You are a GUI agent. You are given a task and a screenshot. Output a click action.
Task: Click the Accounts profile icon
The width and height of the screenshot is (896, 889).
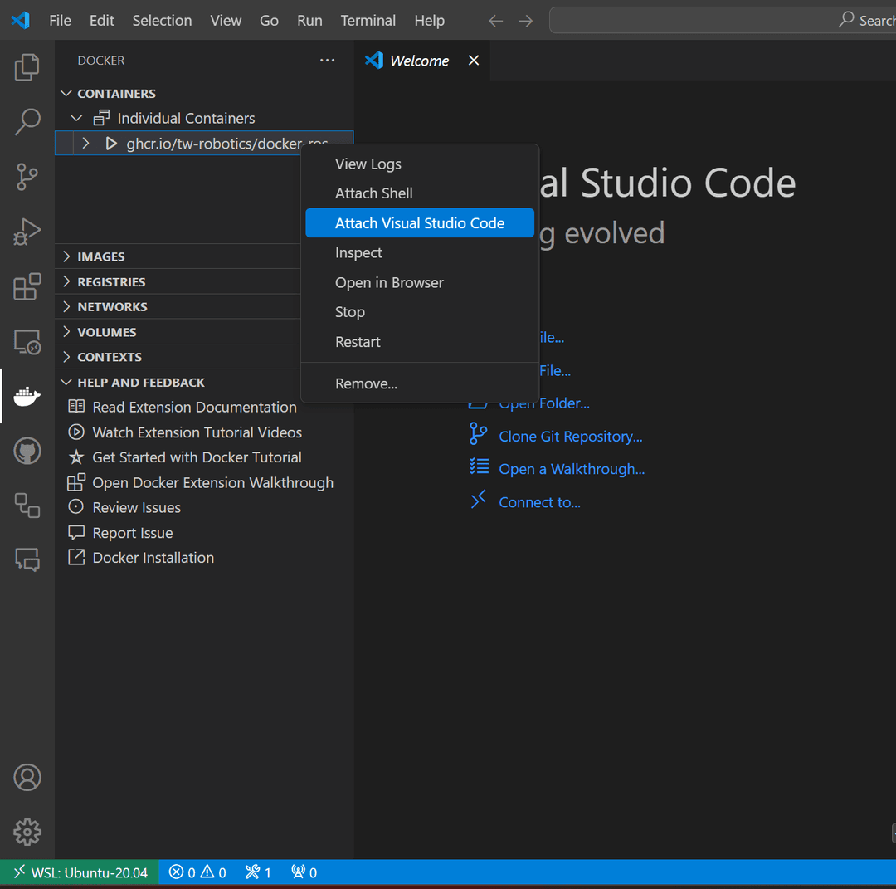27,777
